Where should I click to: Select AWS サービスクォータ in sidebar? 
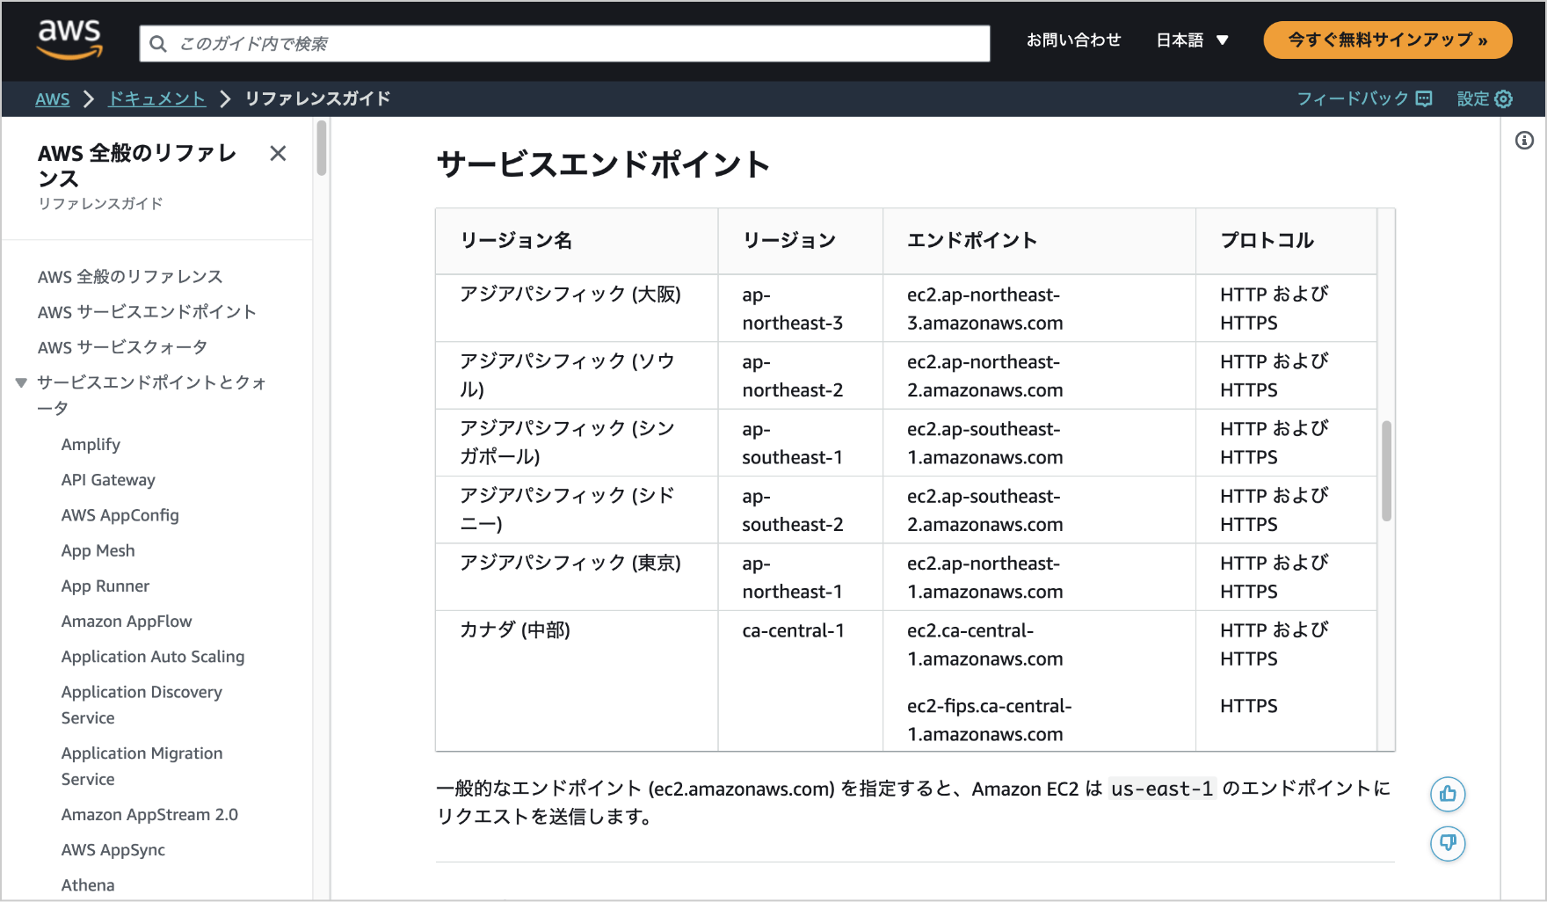(122, 347)
